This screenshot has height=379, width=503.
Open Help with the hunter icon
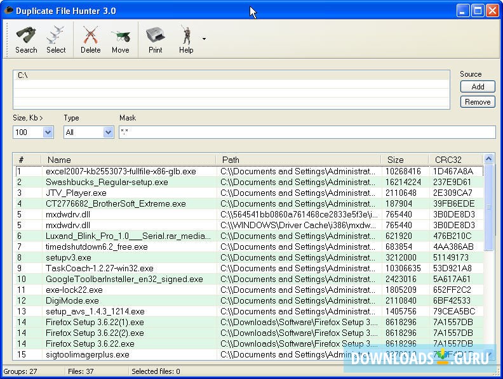(x=185, y=35)
